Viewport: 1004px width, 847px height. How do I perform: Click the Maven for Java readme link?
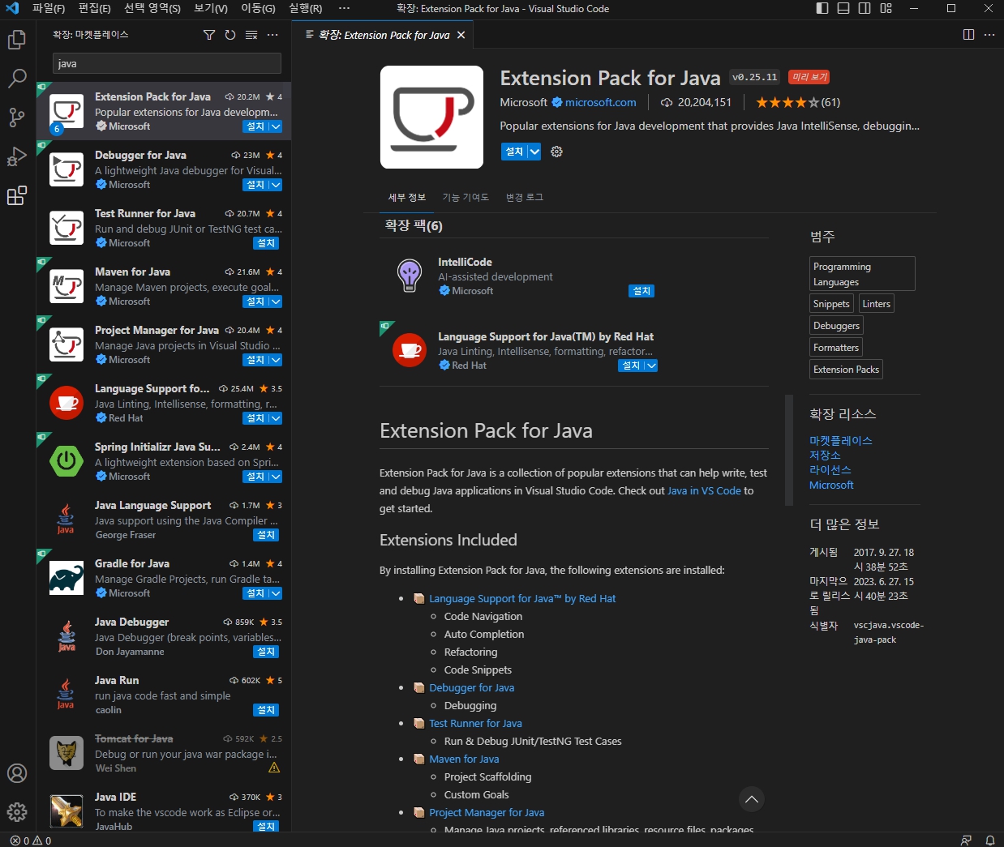(x=464, y=759)
